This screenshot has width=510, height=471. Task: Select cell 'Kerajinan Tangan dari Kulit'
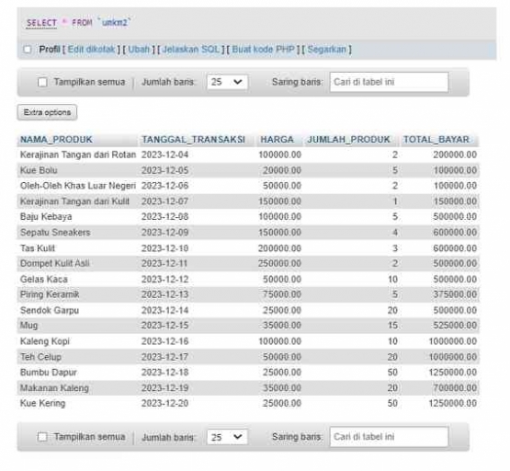74,201
